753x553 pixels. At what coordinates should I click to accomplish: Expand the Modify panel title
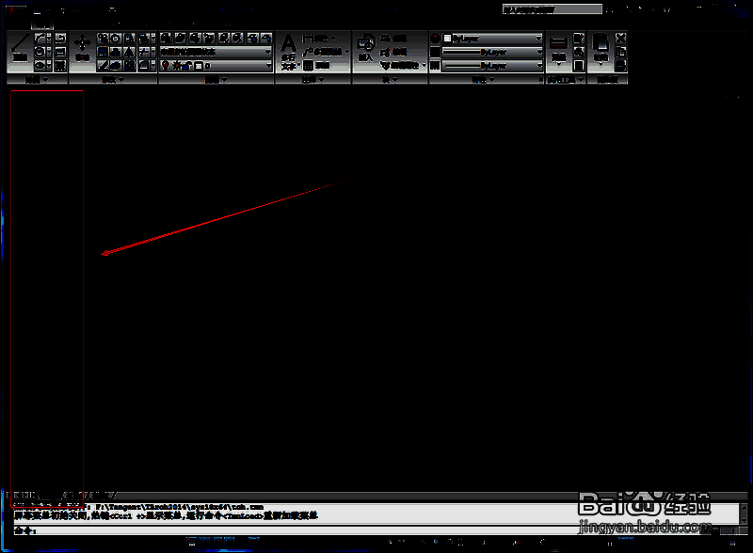pyautogui.click(x=115, y=81)
